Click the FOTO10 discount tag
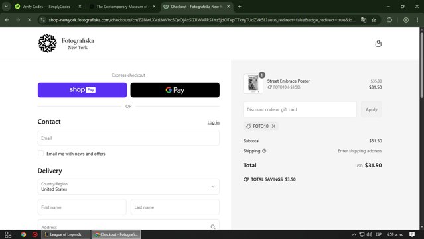 click(261, 126)
